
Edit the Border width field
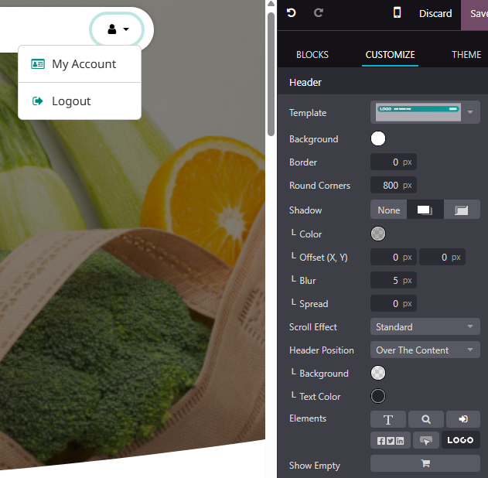(393, 162)
